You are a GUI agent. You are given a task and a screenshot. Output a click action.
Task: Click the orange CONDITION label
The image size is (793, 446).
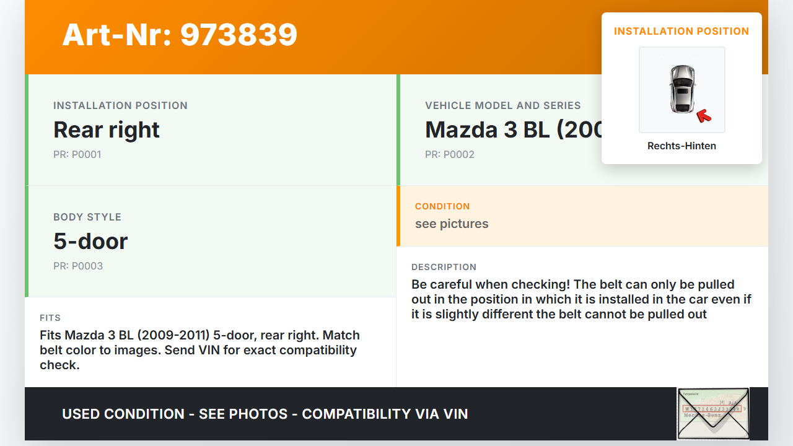tap(442, 206)
